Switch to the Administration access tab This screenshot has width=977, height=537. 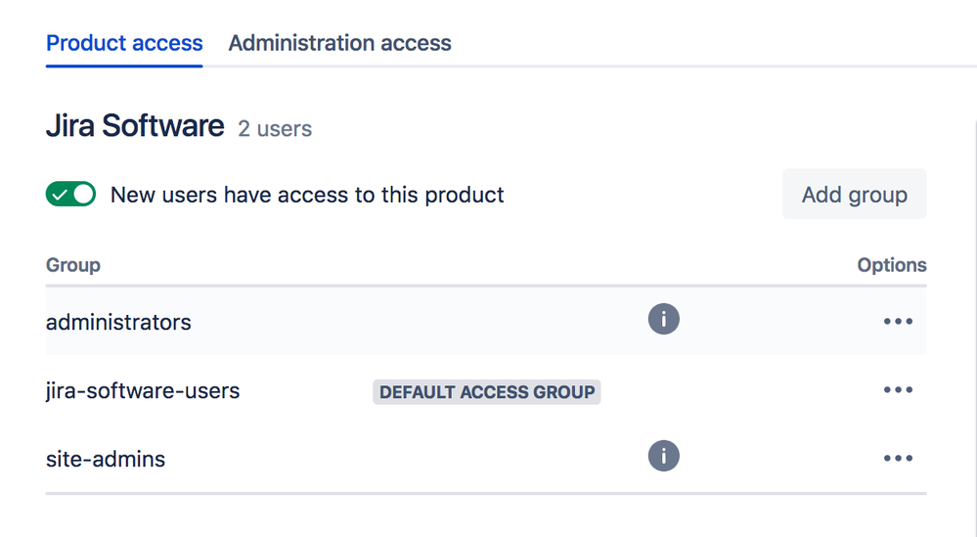(339, 43)
